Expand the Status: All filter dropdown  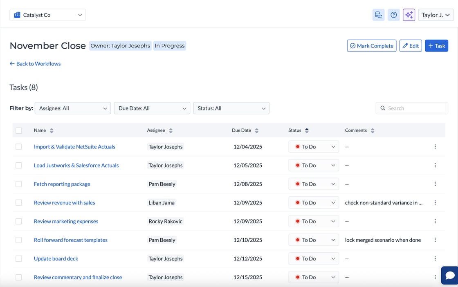tap(231, 108)
